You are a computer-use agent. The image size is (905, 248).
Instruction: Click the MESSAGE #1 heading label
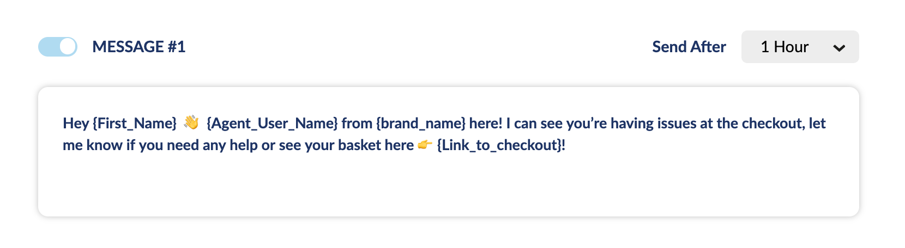[x=139, y=47]
